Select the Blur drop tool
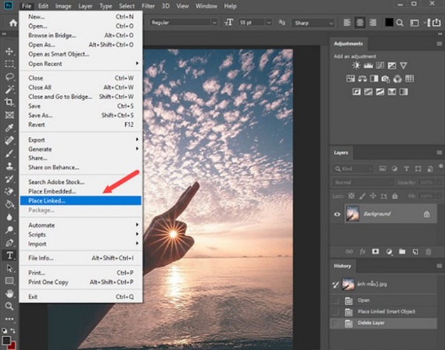Image resolution: width=445 pixels, height=350 pixels. (10, 217)
